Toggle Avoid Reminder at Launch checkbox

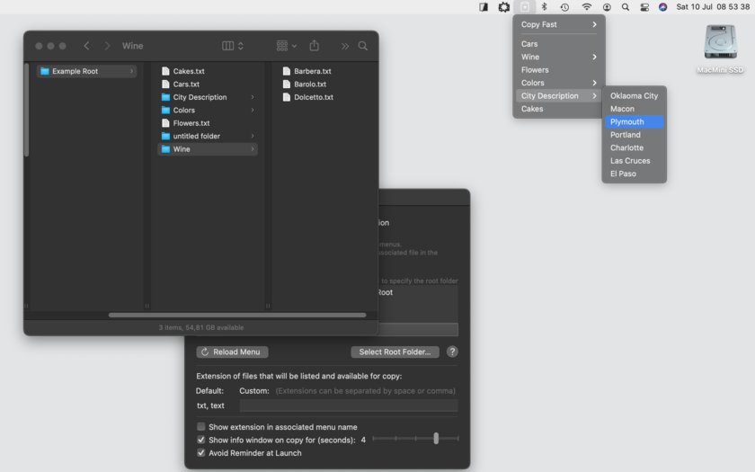pyautogui.click(x=200, y=453)
